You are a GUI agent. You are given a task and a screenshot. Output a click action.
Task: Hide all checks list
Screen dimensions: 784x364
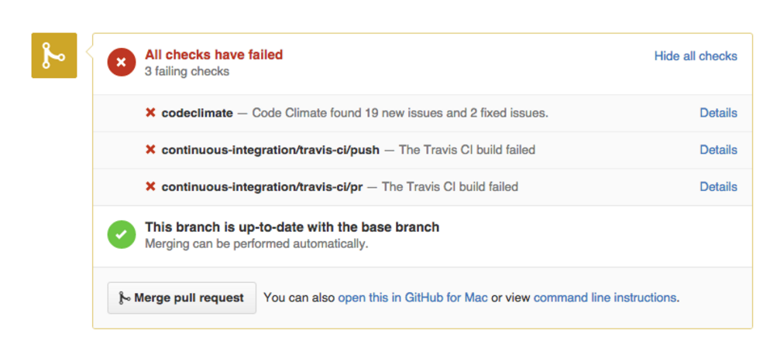pos(696,56)
